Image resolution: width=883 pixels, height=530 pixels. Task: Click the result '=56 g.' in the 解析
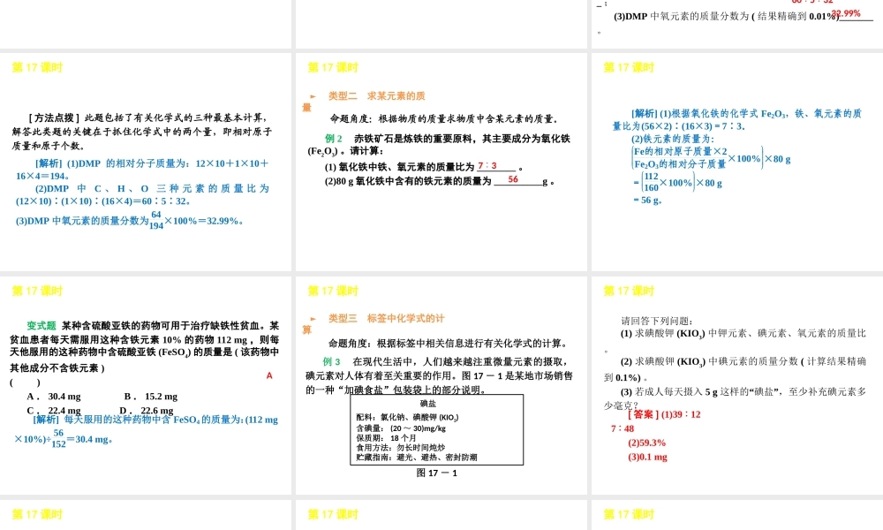coord(647,200)
